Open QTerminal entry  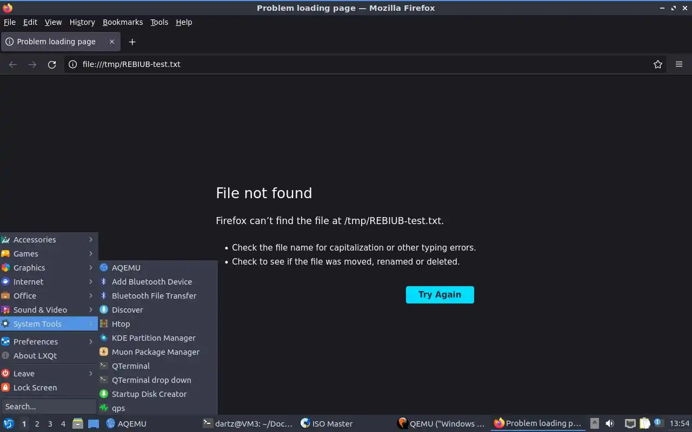[x=158, y=366]
